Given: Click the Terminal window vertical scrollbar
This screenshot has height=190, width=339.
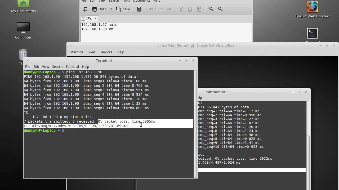Looking at the screenshot, I should pyautogui.click(x=196, y=123).
